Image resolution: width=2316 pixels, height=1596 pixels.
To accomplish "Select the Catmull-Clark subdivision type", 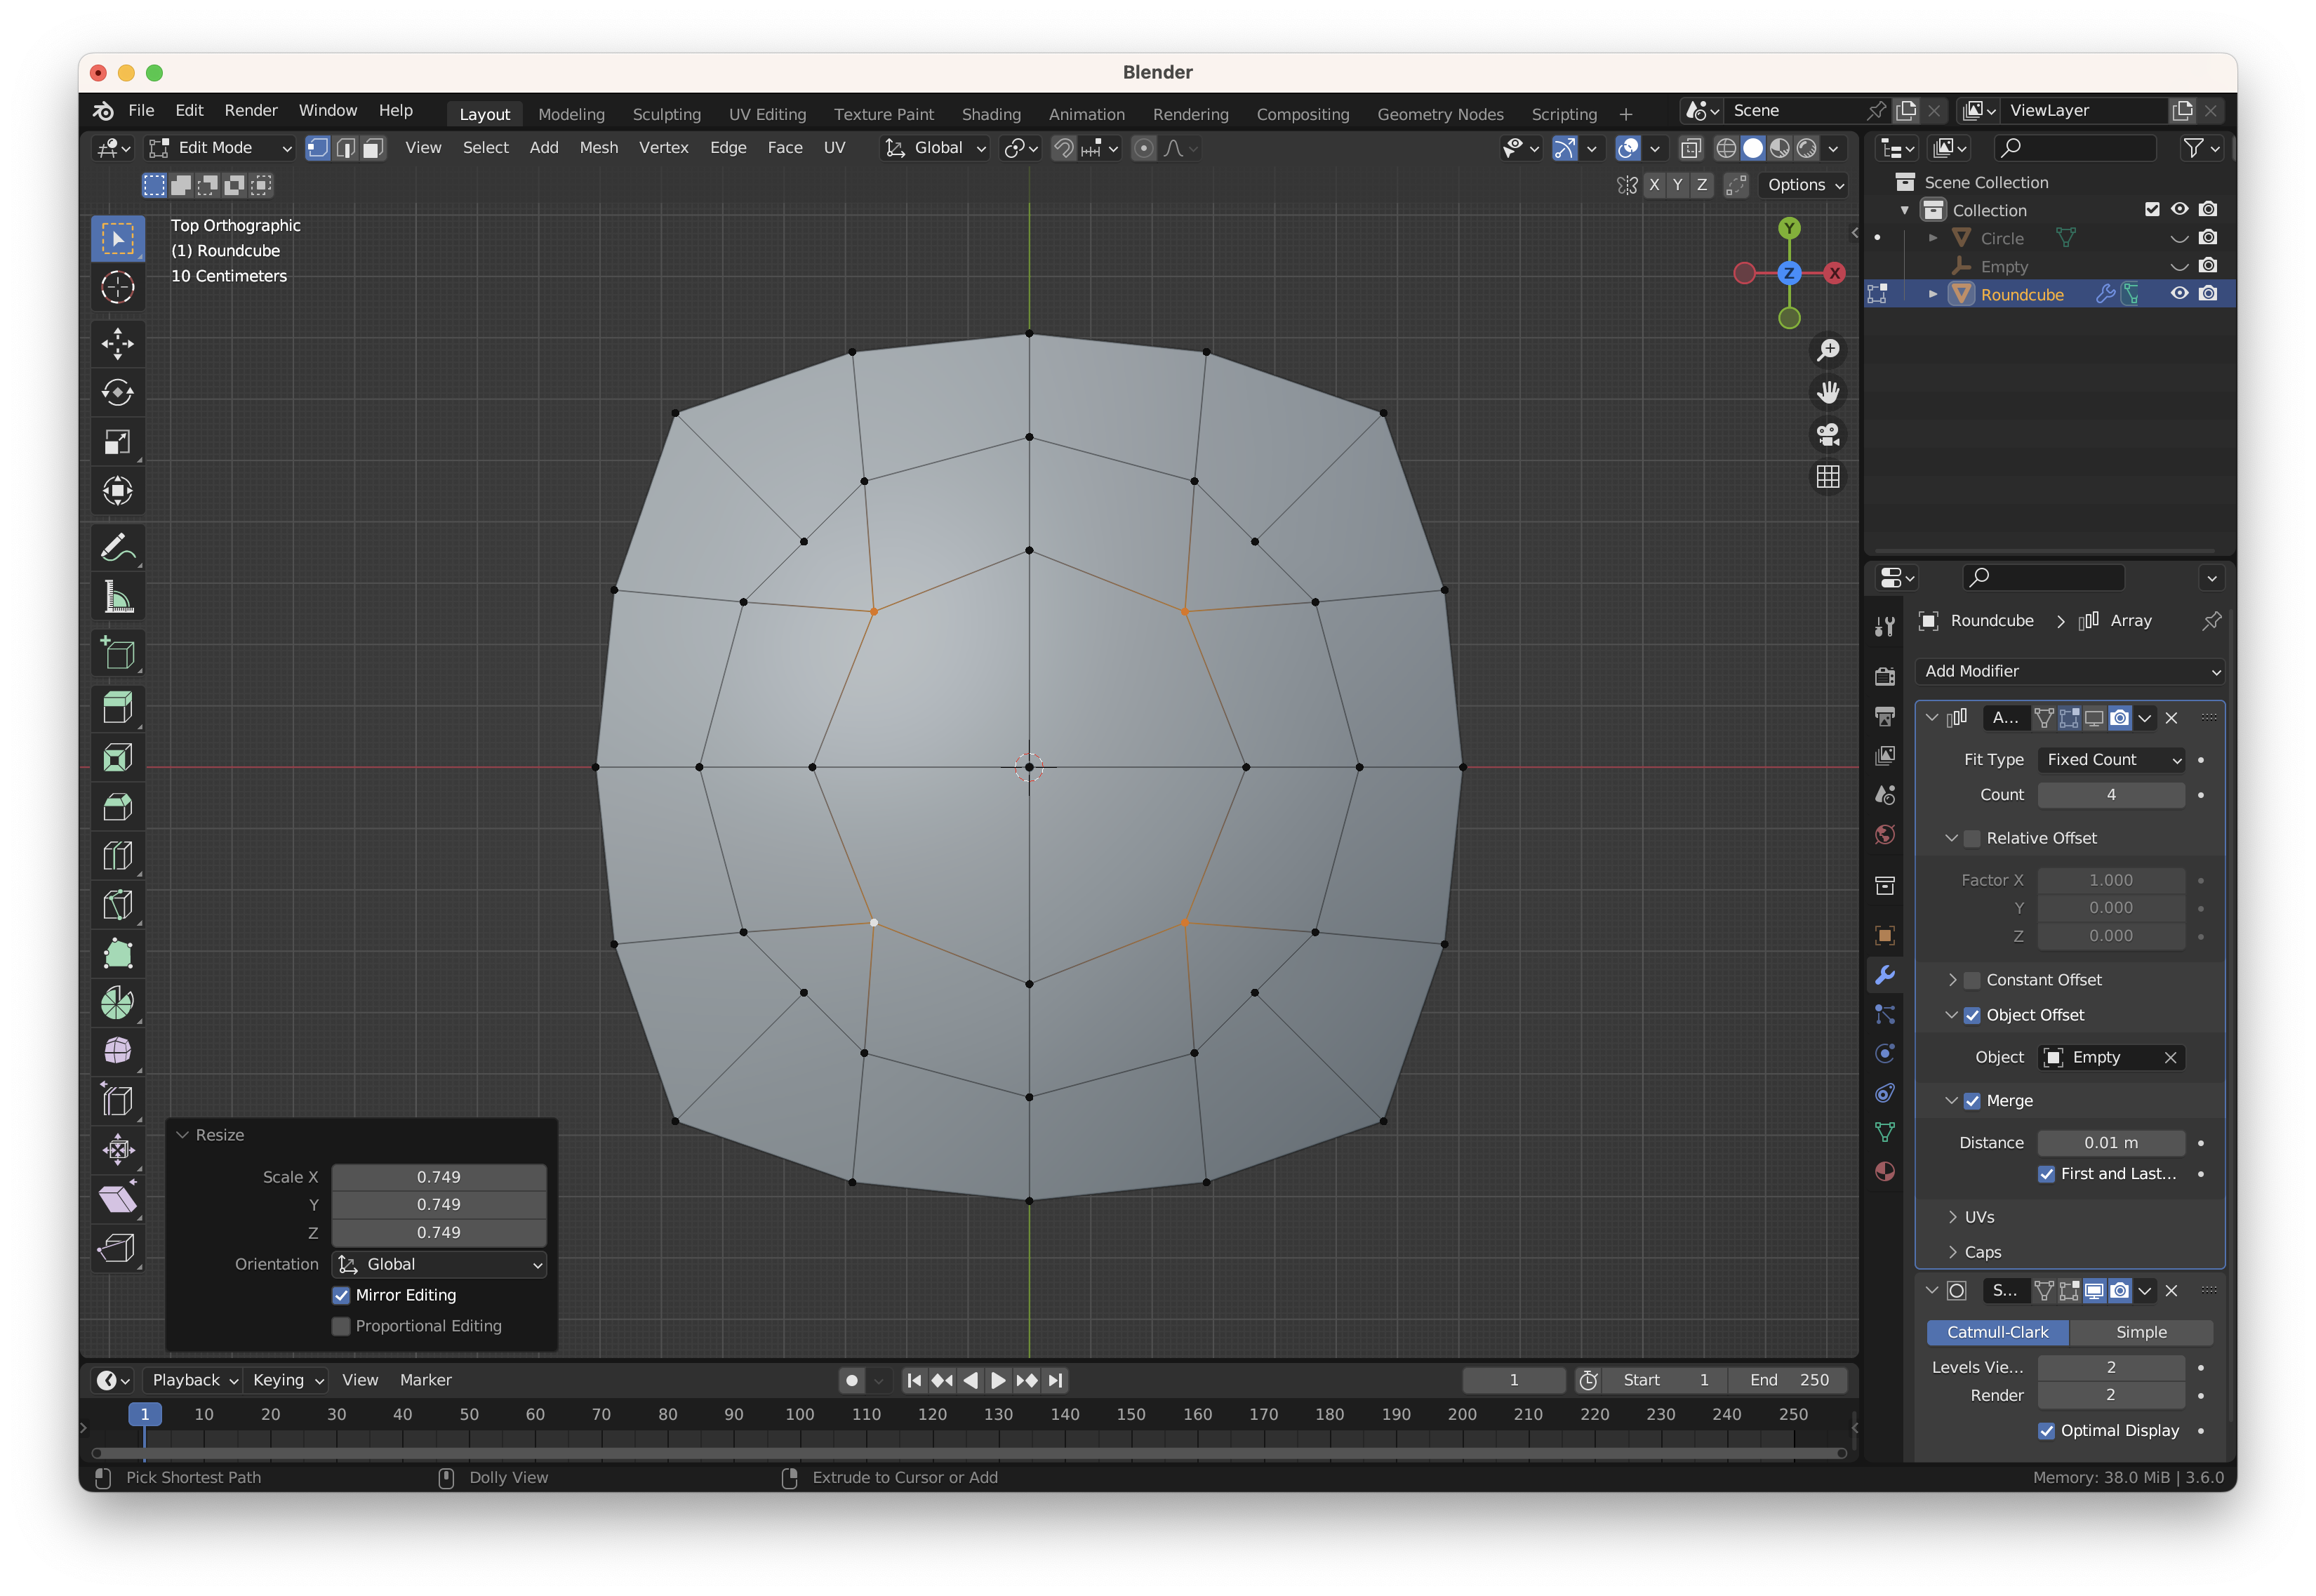I will pyautogui.click(x=1997, y=1332).
